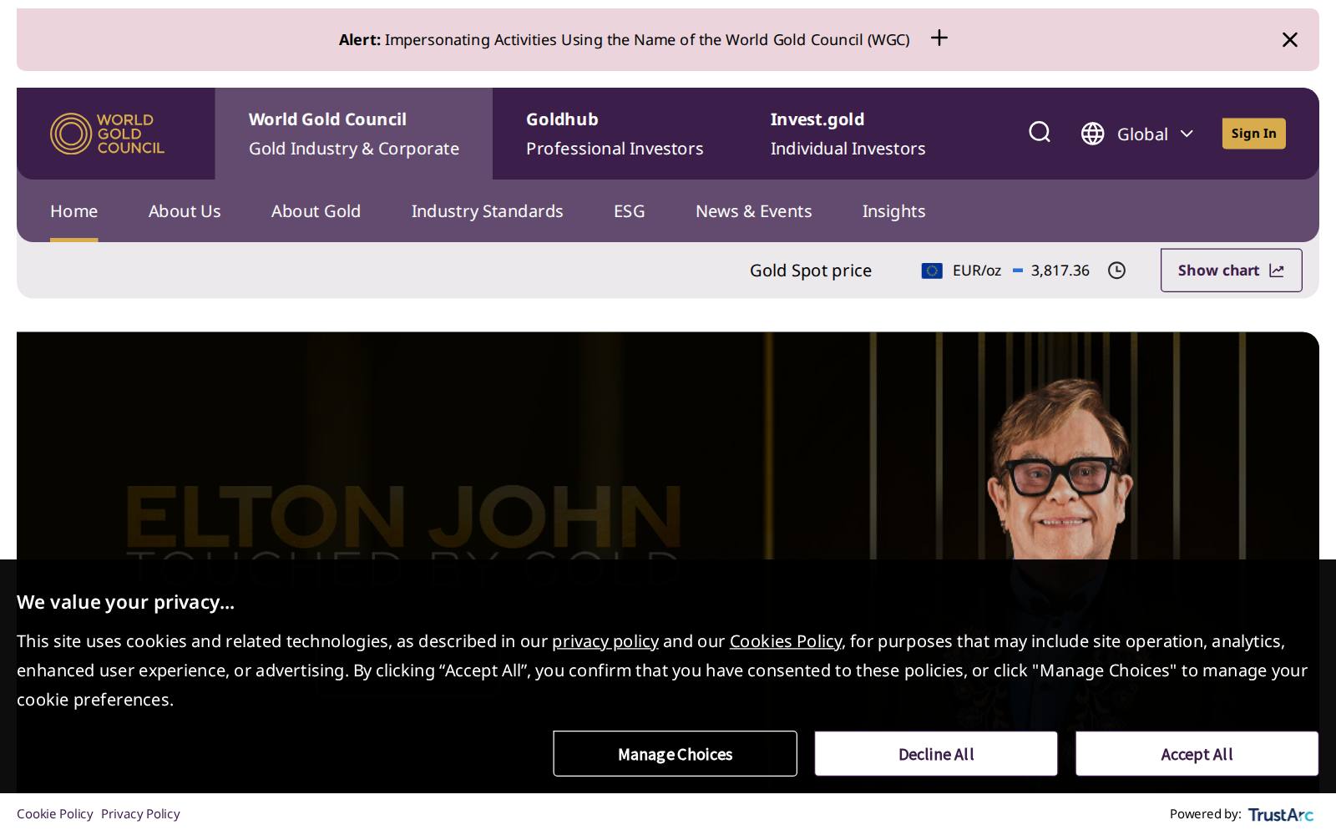Switch to Goldhub Professional Investors tab
Image resolution: width=1336 pixels, height=835 pixels.
pyautogui.click(x=615, y=134)
